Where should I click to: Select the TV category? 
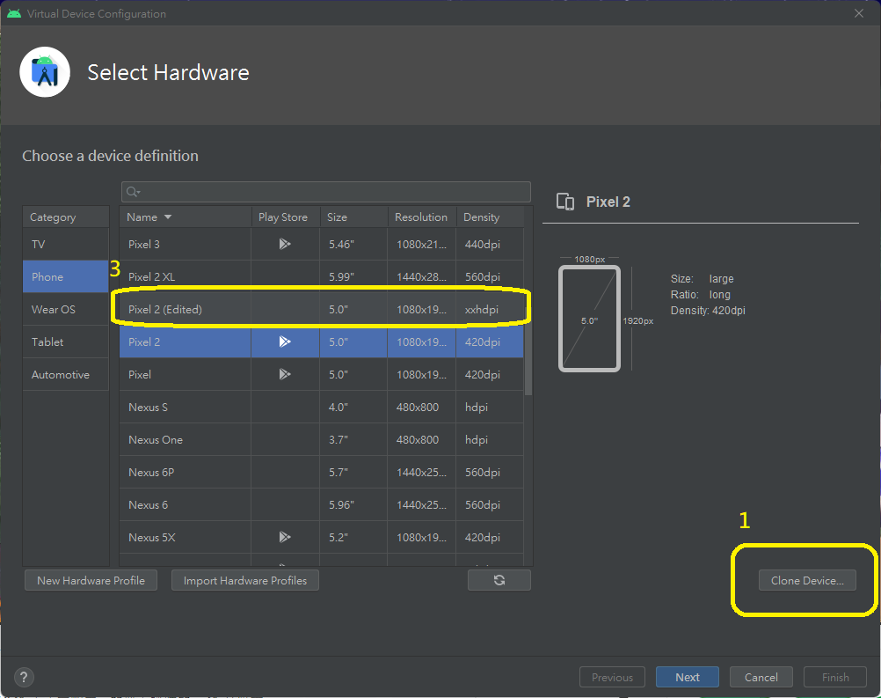click(x=65, y=244)
